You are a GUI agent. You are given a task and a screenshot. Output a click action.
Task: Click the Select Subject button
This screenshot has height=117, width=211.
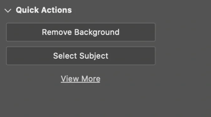pyautogui.click(x=81, y=56)
